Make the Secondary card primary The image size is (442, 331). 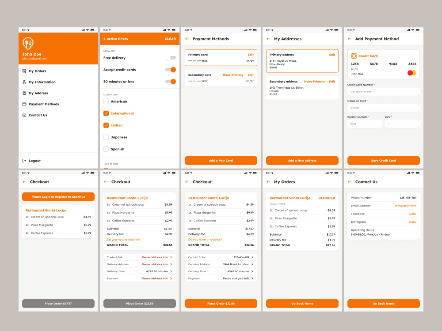click(x=233, y=75)
